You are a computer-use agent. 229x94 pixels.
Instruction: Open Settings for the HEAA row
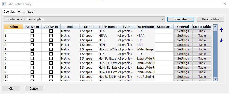tap(183, 36)
